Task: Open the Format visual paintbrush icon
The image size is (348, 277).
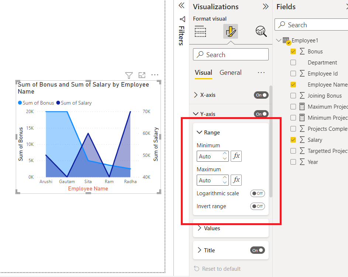Action: tap(230, 31)
